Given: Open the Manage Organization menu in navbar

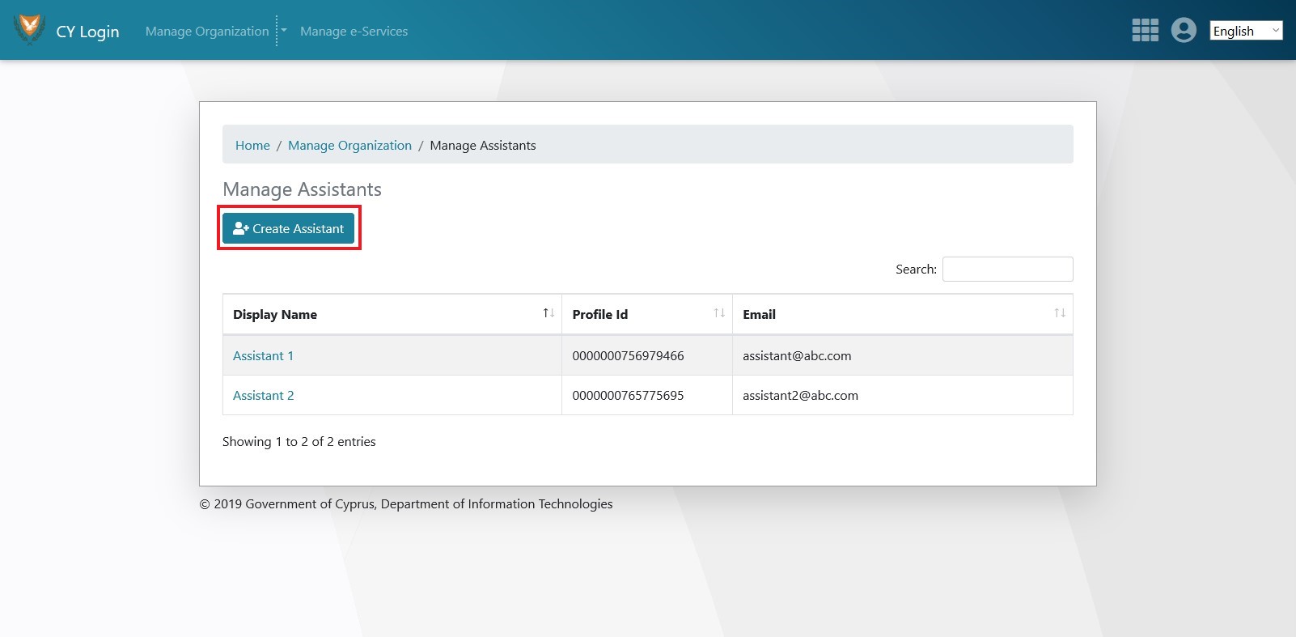Looking at the screenshot, I should 207,32.
